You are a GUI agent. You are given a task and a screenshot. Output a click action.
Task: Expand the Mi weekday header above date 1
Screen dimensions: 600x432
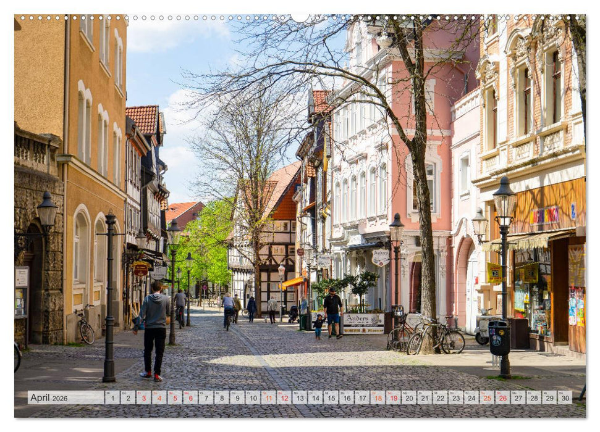click(110, 391)
